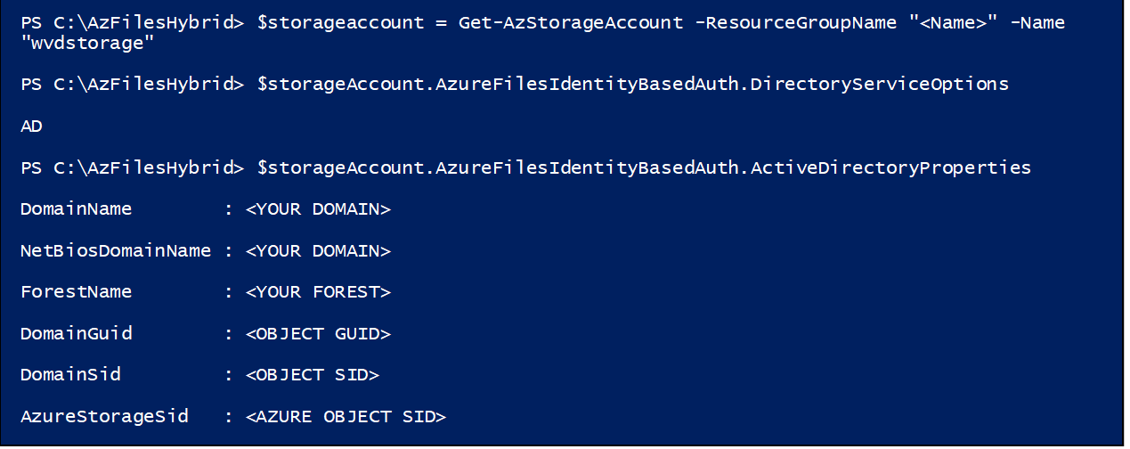Click the <OBJECT GUID> value
Viewport: 1130px width, 449px height.
pyautogui.click(x=318, y=334)
